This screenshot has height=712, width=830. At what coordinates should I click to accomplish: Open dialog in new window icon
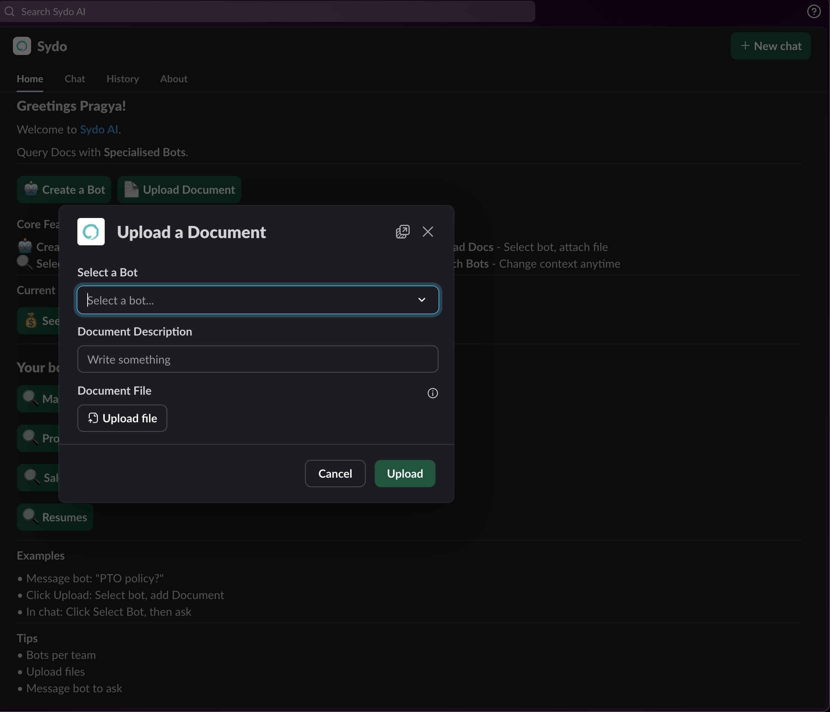click(x=402, y=232)
